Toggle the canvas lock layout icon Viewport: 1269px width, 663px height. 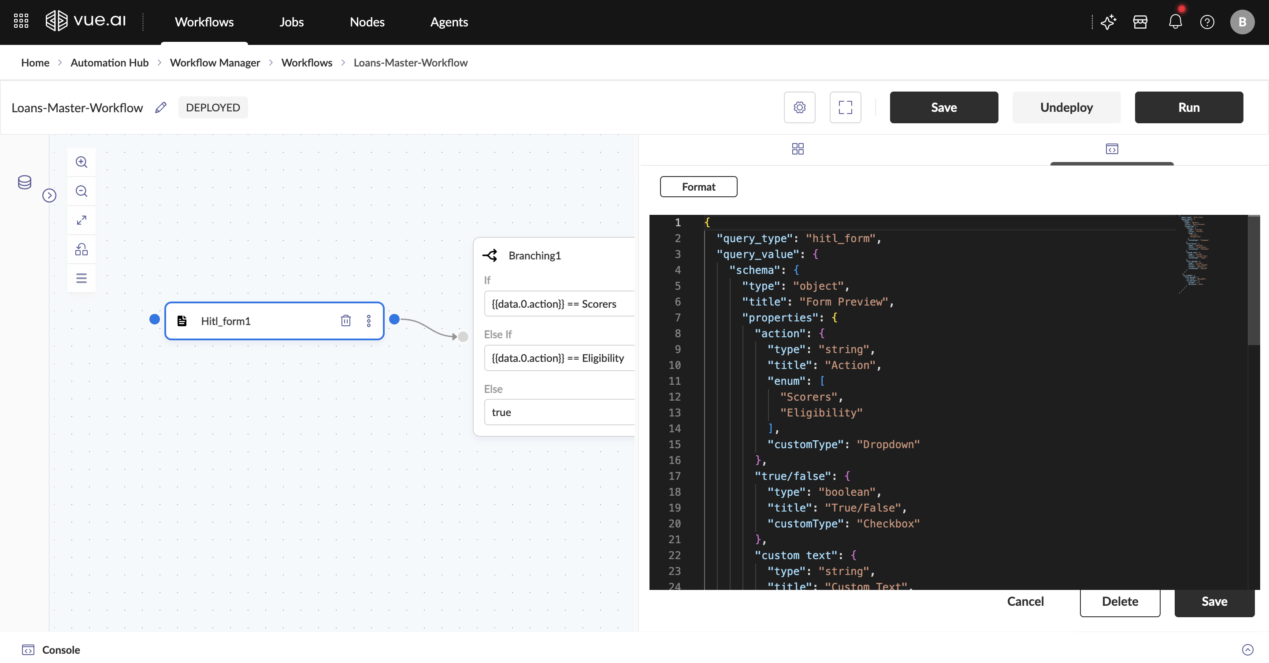pos(81,250)
